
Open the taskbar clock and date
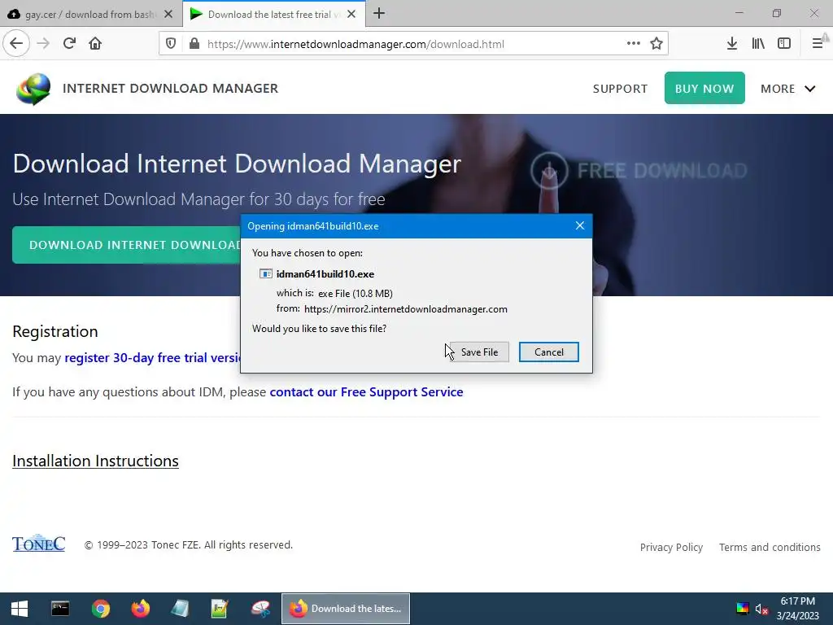(797, 609)
